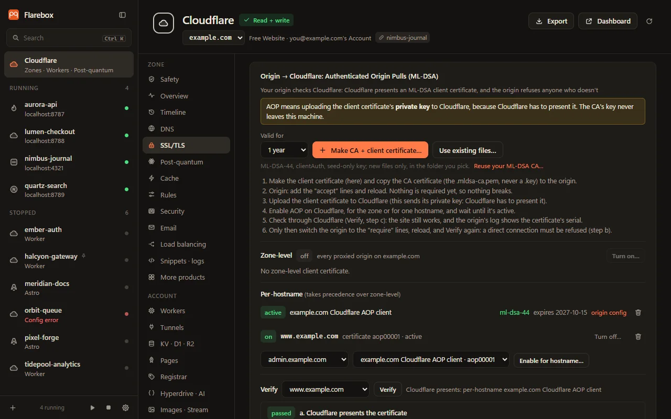Open the example.com zone dropdown
The width and height of the screenshot is (671, 419).
click(x=213, y=38)
